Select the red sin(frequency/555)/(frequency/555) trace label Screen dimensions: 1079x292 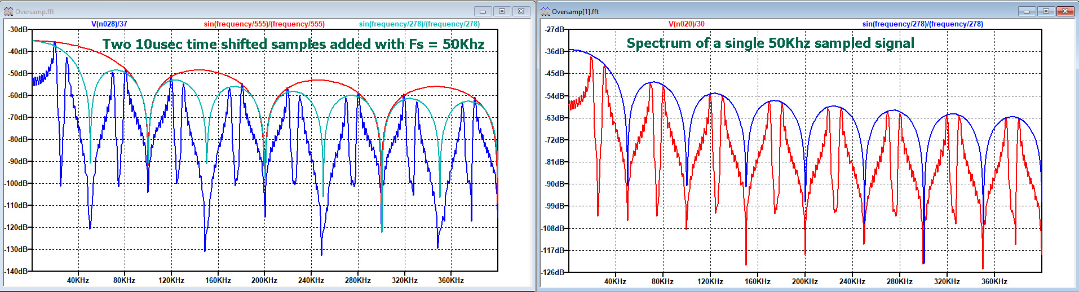point(264,24)
